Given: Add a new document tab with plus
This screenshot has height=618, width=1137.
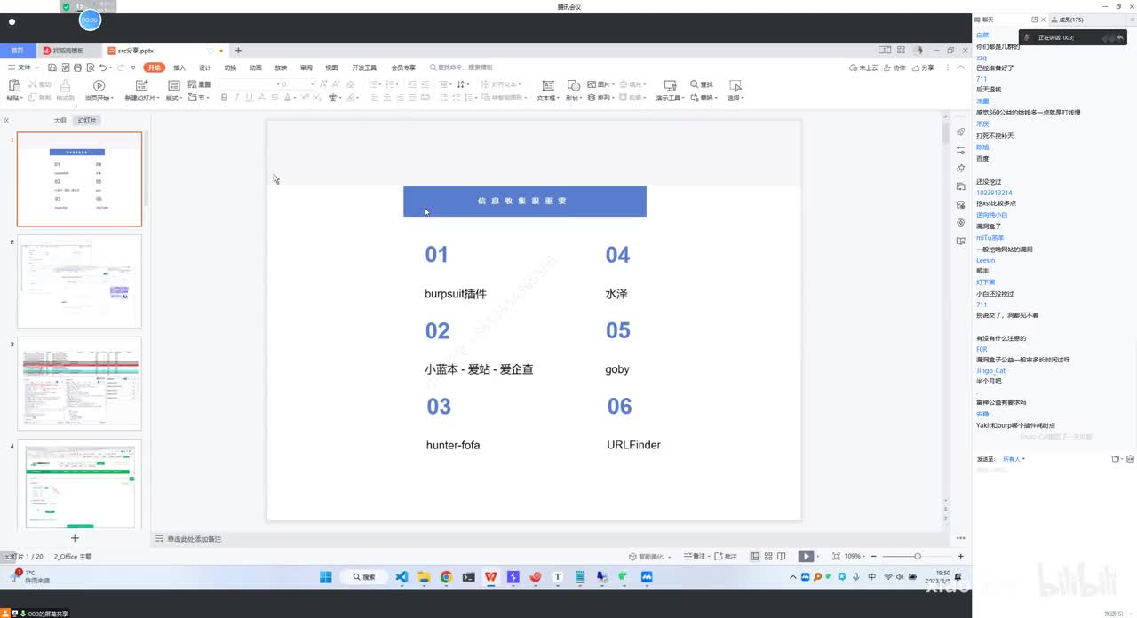Looking at the screenshot, I should point(238,51).
